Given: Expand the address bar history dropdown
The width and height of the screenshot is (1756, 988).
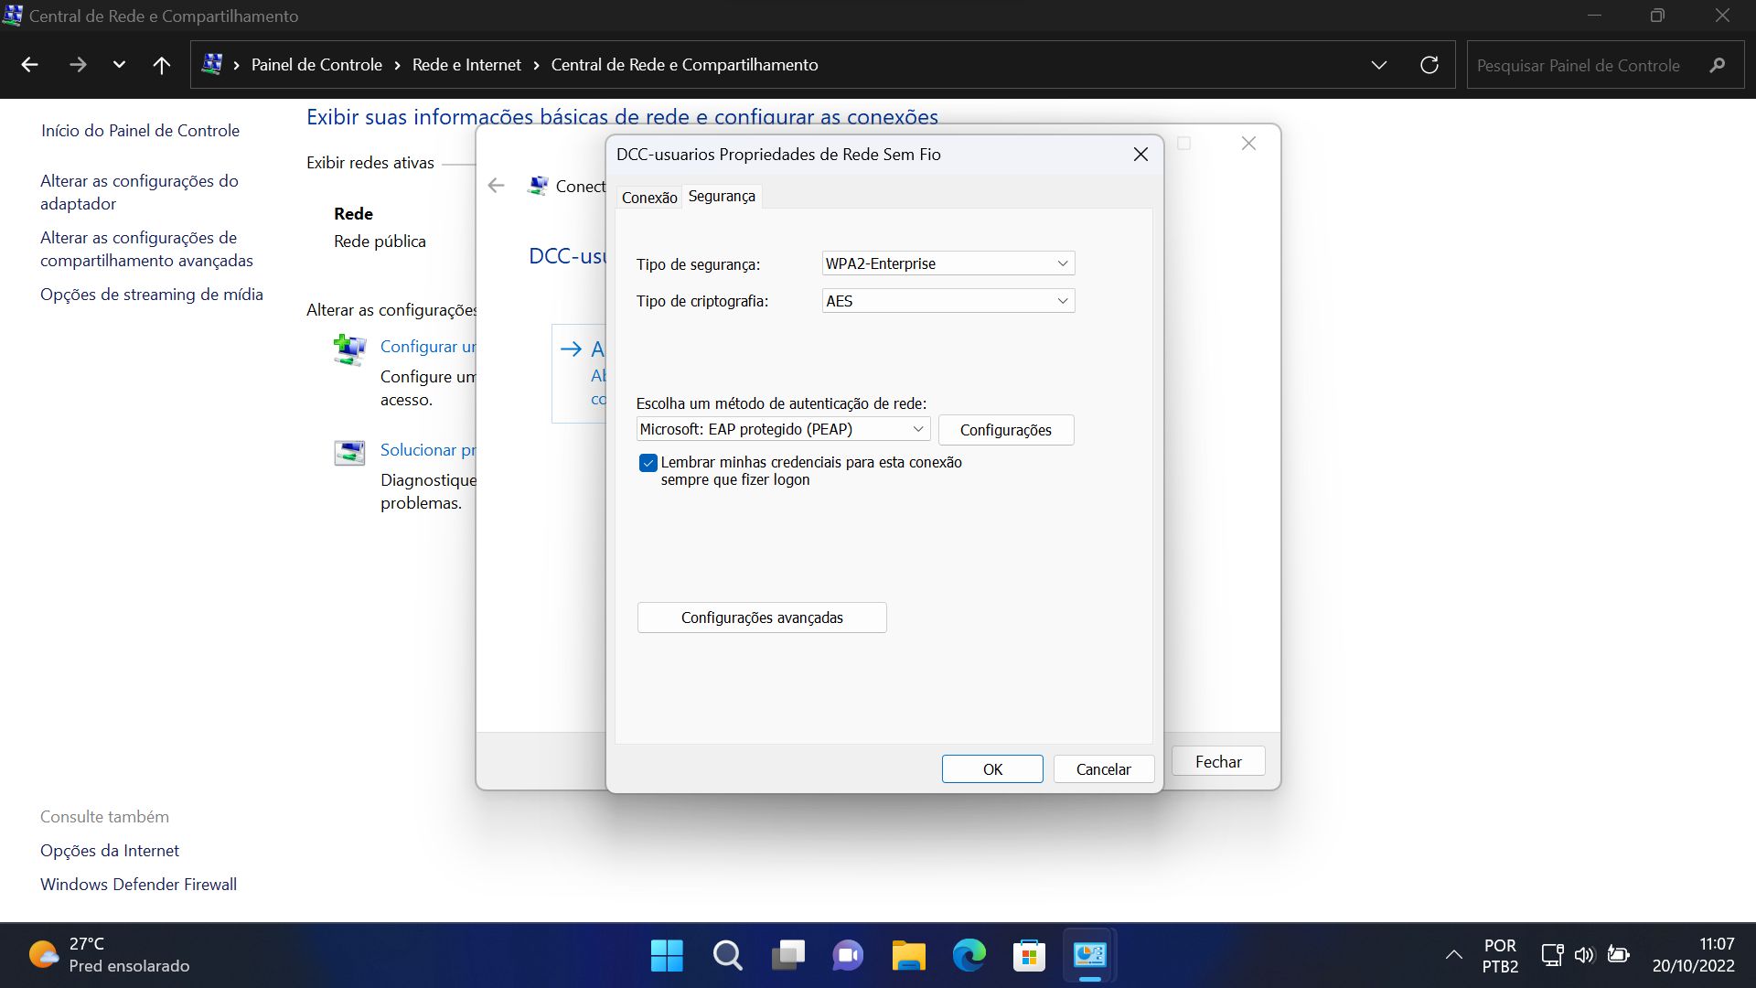Looking at the screenshot, I should [x=1379, y=65].
